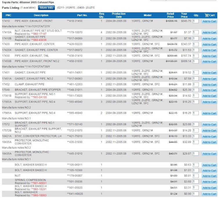Add CLAMP, EXHAUST PIPE to cart
The width and height of the screenshot is (219, 198).
click(x=209, y=85)
